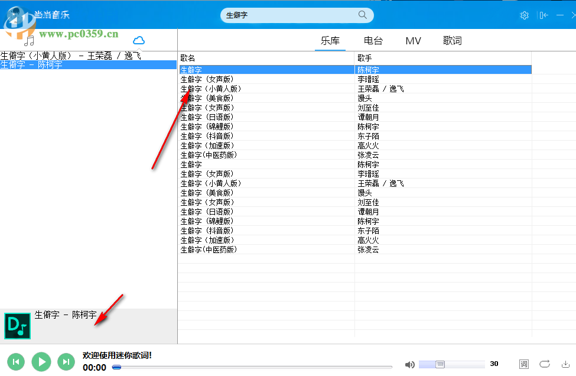Click the music note playlist icon

(x=28, y=40)
